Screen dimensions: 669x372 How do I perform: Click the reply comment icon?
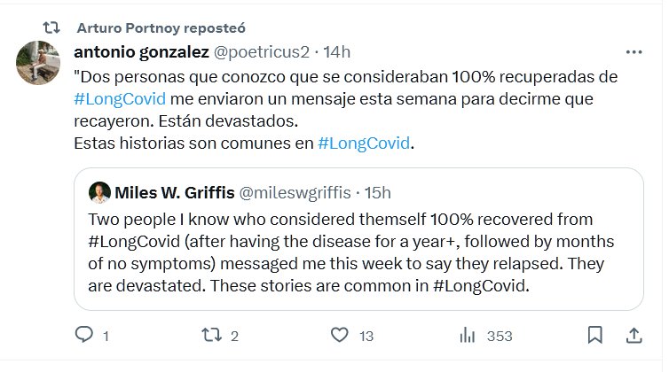point(84,336)
